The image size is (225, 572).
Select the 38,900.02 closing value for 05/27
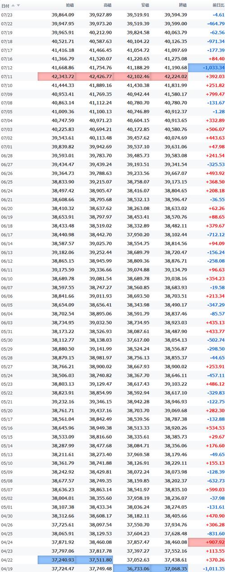(175, 366)
